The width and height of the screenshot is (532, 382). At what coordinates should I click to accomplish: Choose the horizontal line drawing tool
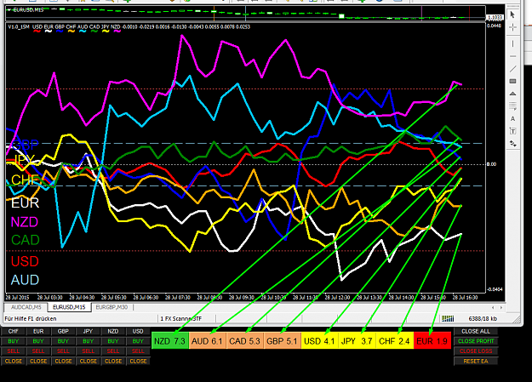point(512,56)
